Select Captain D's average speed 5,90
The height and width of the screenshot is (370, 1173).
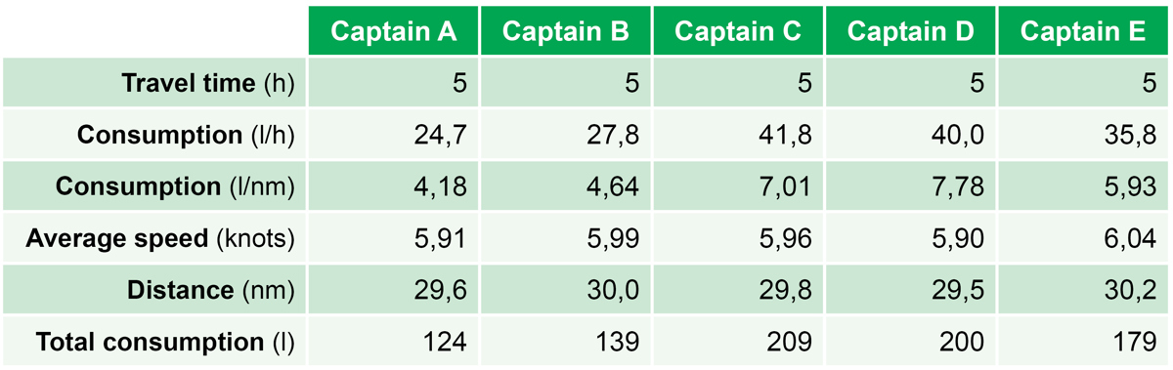tap(911, 238)
